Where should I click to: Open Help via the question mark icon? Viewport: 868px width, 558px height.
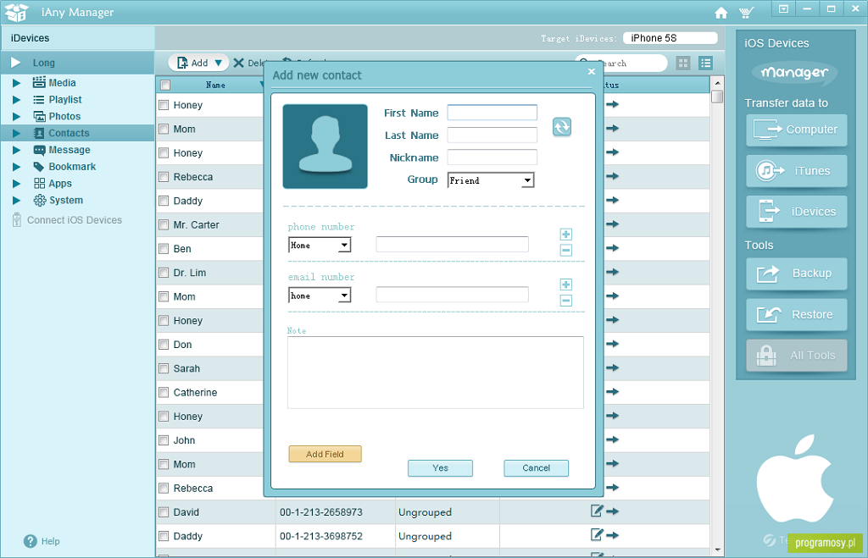pyautogui.click(x=30, y=541)
